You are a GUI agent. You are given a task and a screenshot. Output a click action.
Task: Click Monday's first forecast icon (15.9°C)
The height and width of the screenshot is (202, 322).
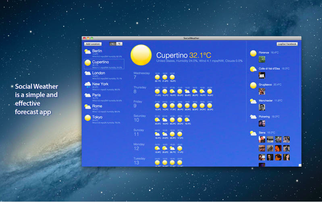(x=157, y=148)
